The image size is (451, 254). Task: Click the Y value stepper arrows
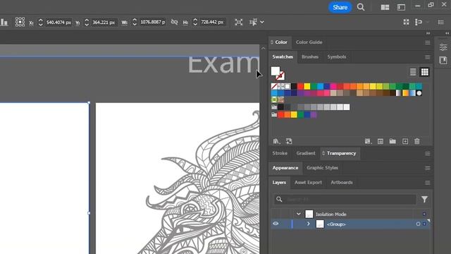pos(87,22)
